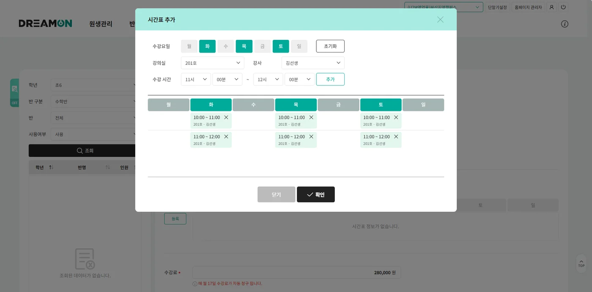Click the 일 column header in timetable
The width and height of the screenshot is (592, 292).
point(423,105)
